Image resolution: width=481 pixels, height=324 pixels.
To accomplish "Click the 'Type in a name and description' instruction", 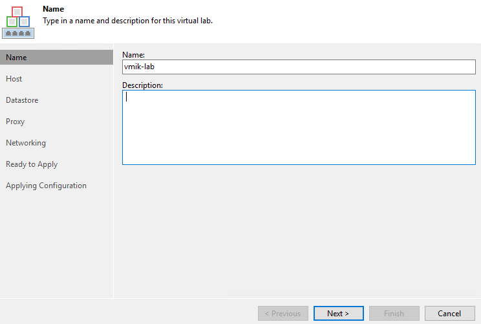I will click(x=127, y=21).
